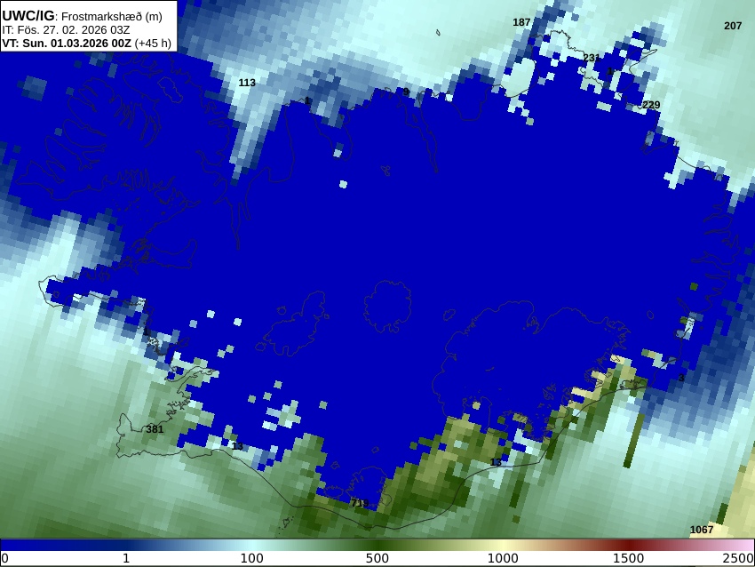Viewport: 755px width, 567px height.
Task: Pick the map value 113
Action: (x=247, y=83)
